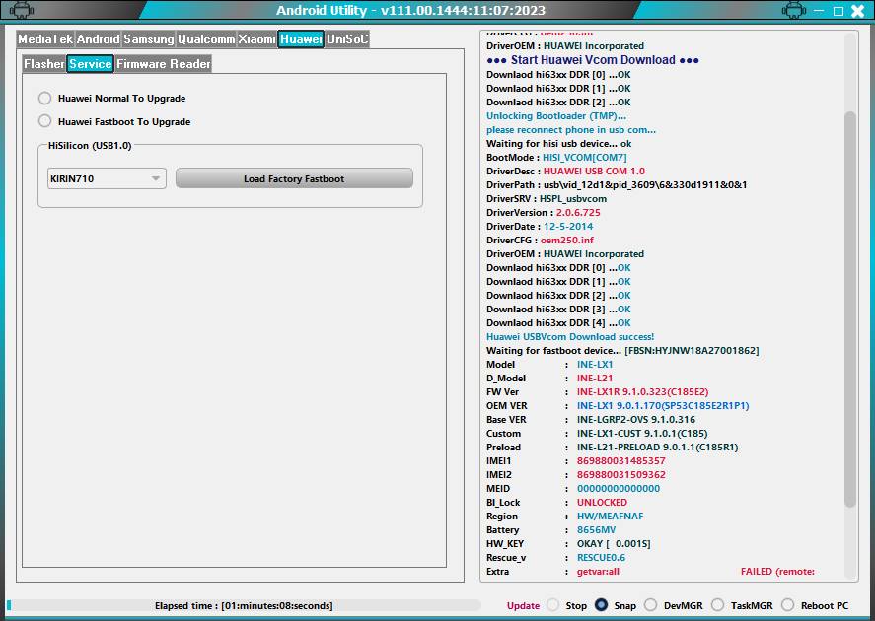Screen dimensions: 875x621
Task: Click the Model value INE-LX1
Action: [595, 364]
